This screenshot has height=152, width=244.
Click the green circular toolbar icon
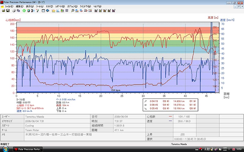coord(24,11)
